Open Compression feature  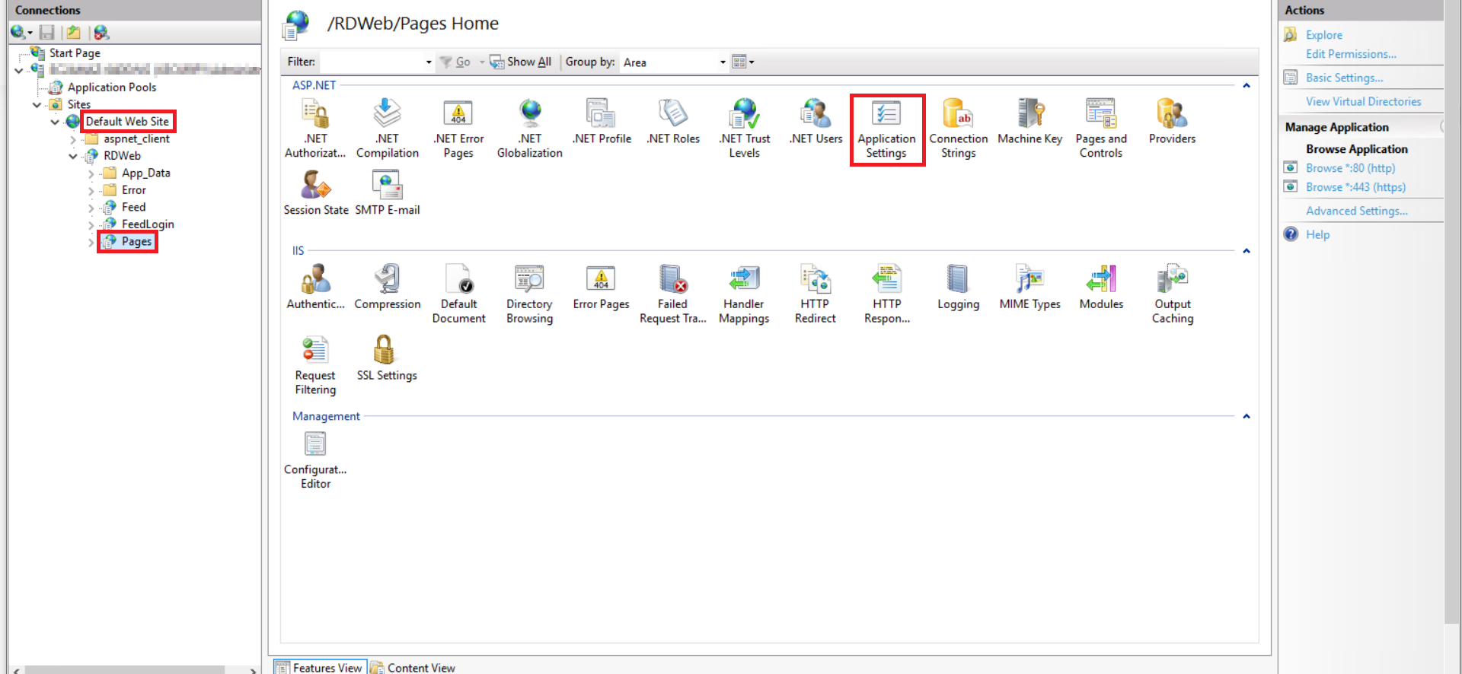point(387,287)
